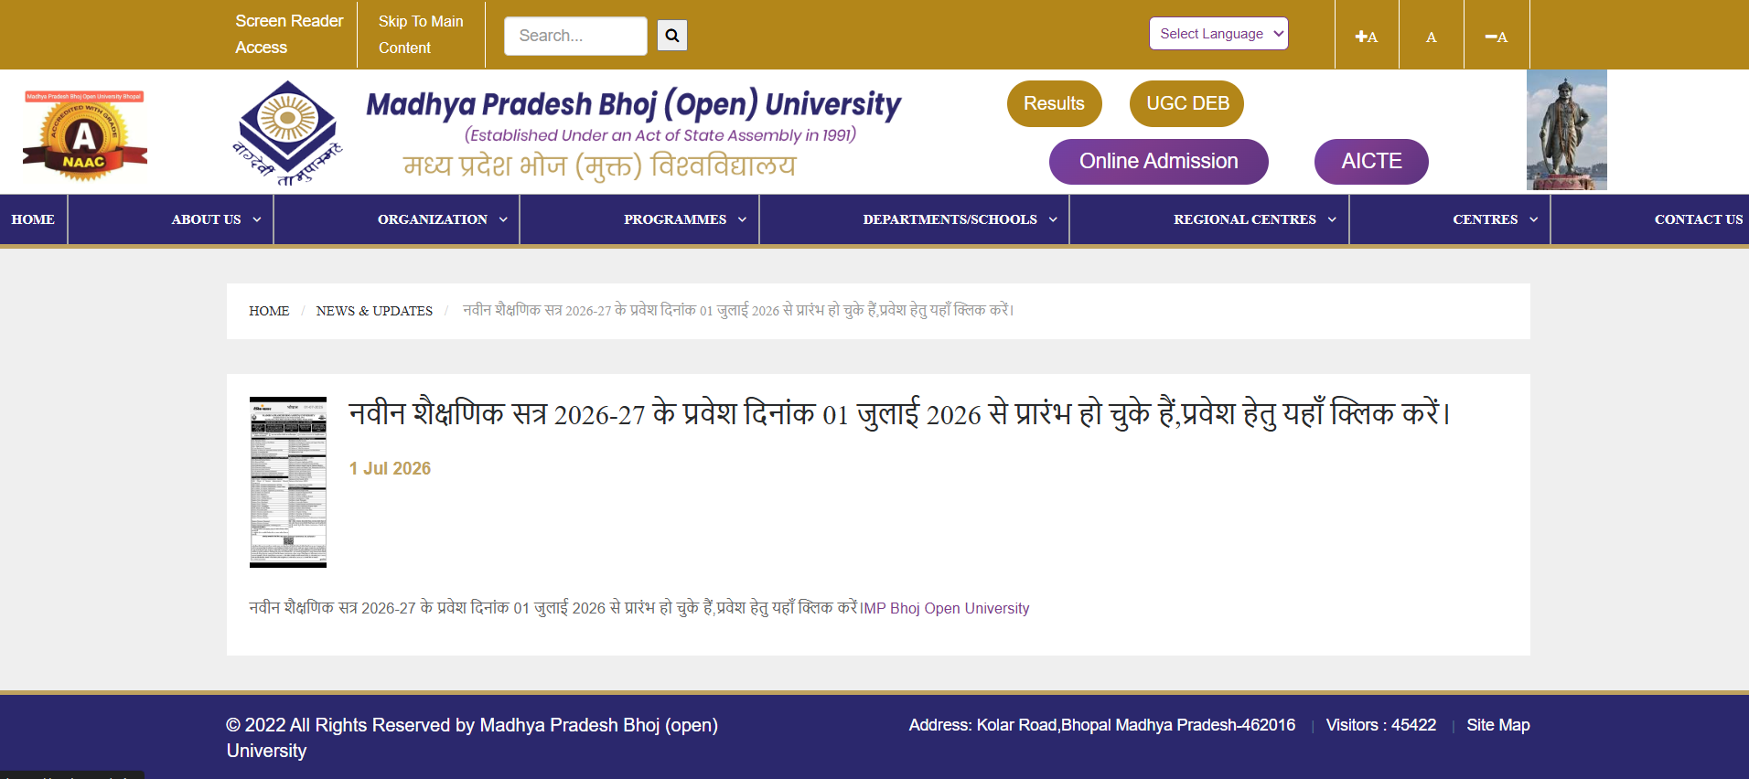Click the Hindi university name text
This screenshot has height=779, width=1749.
tap(599, 165)
